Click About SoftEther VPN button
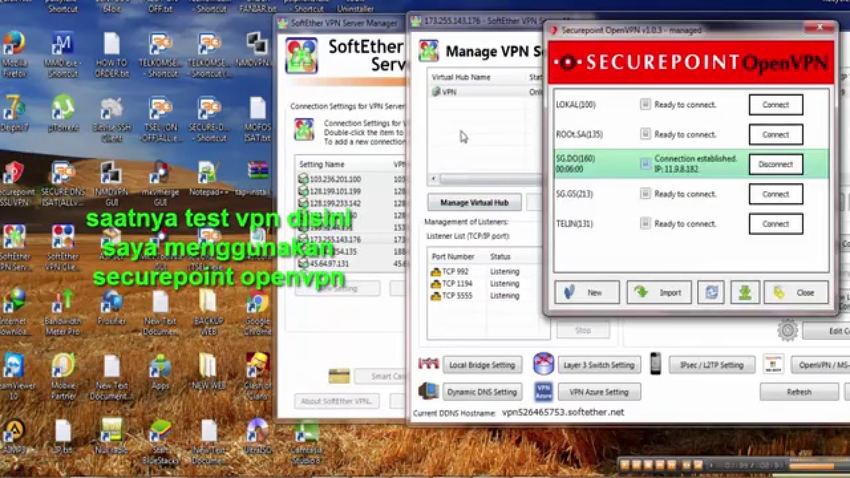The width and height of the screenshot is (850, 478). (337, 401)
